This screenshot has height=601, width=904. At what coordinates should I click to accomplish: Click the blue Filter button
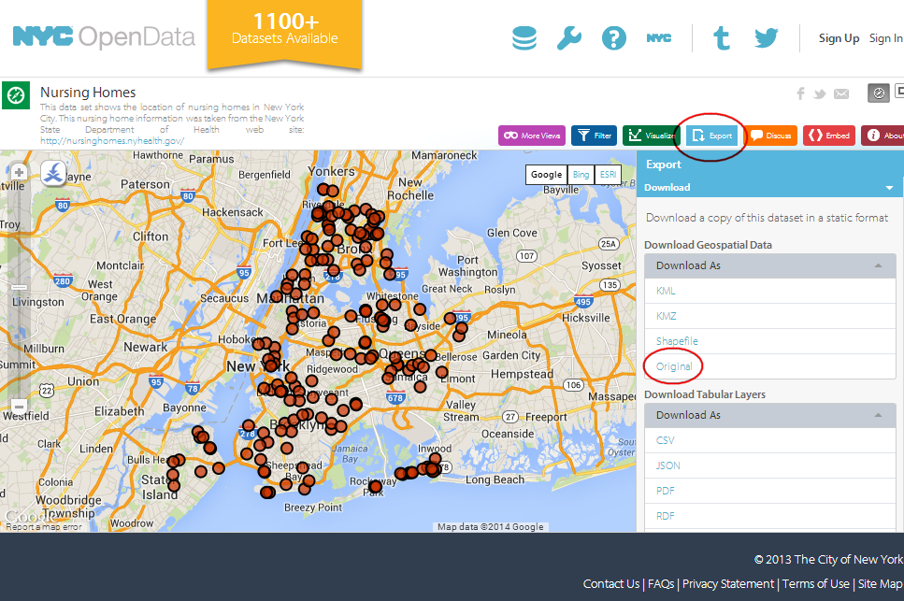pos(594,136)
